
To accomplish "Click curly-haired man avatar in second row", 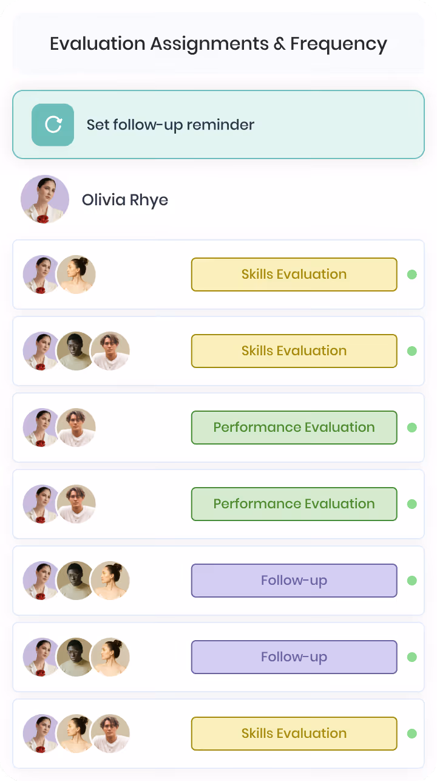I will pyautogui.click(x=110, y=351).
